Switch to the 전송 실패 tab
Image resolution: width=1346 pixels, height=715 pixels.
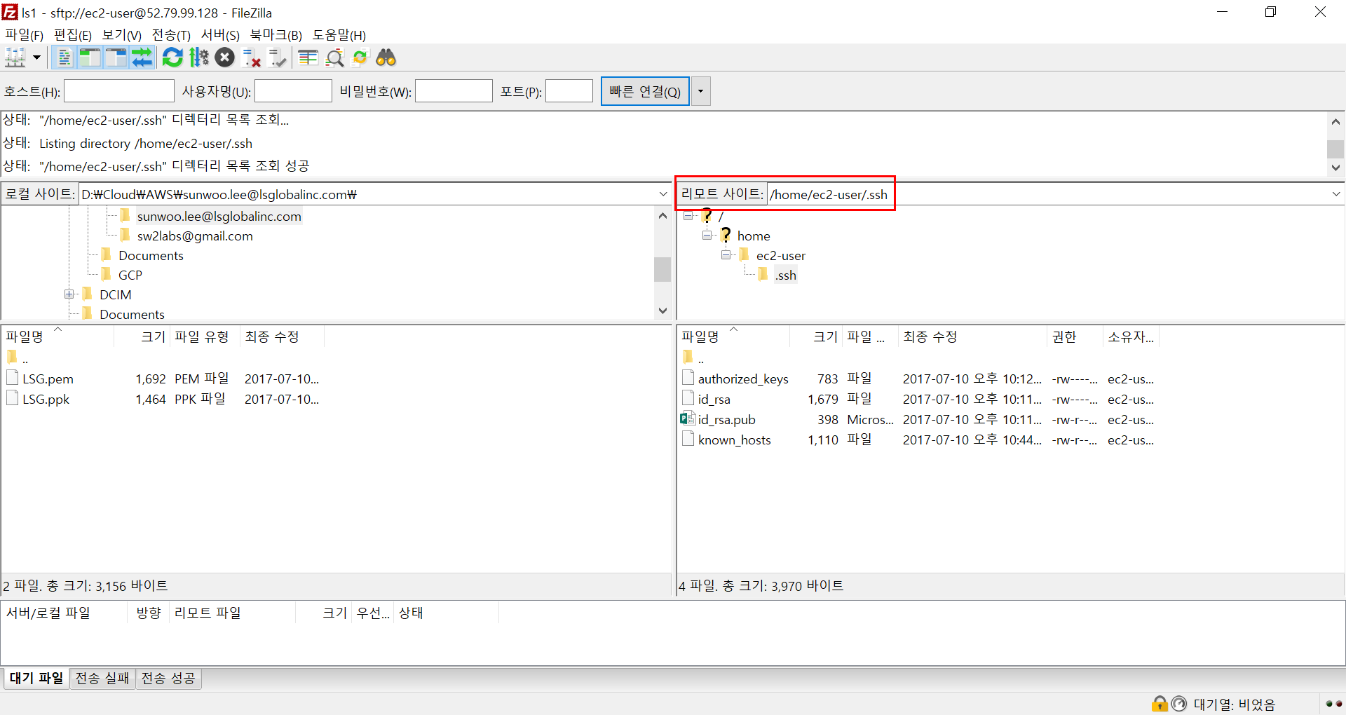(x=102, y=678)
